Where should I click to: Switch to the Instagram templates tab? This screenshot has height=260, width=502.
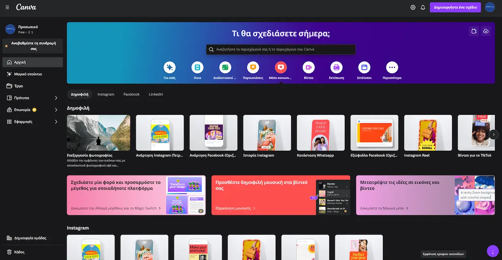106,94
